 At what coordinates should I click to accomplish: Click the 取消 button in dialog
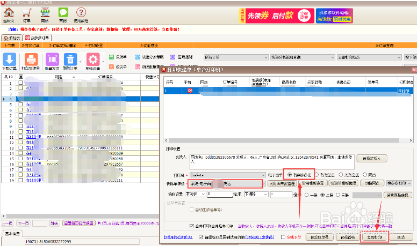401,237
